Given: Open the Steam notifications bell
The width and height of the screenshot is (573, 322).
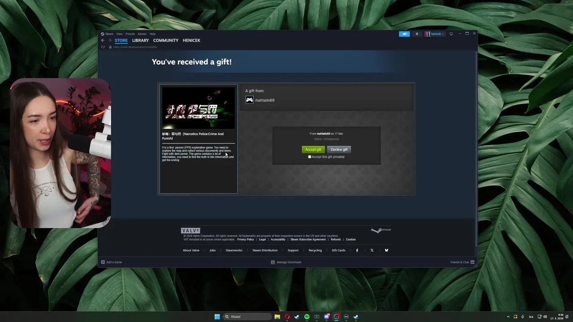Looking at the screenshot, I should pyautogui.click(x=417, y=34).
